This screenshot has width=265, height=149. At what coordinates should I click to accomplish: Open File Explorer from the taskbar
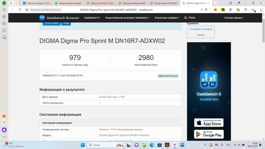click(144, 145)
